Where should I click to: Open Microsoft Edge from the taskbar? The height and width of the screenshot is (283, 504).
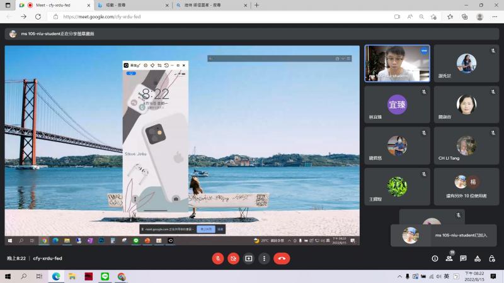[x=56, y=276]
